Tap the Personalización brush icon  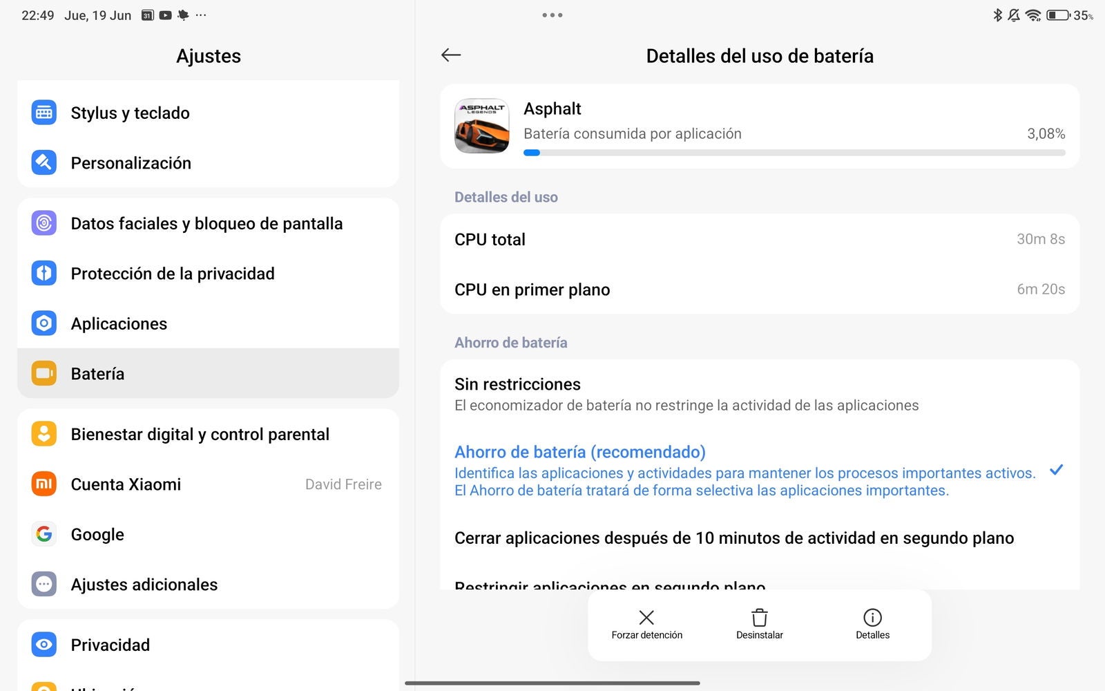point(44,163)
